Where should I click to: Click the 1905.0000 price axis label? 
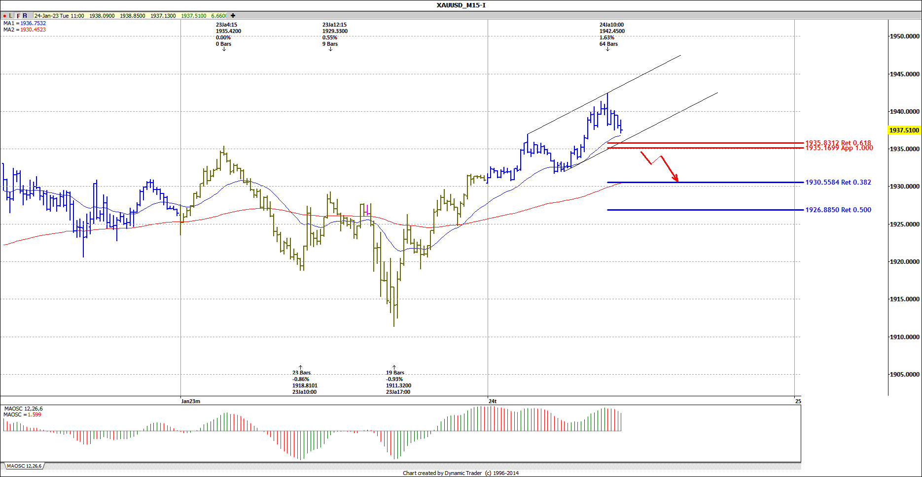[905, 375]
